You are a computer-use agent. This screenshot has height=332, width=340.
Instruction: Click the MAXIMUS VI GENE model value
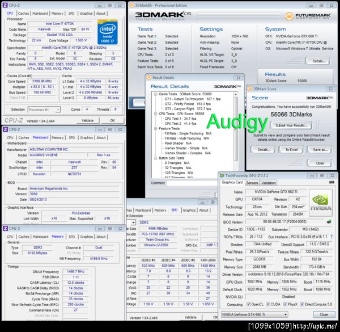click(x=57, y=155)
